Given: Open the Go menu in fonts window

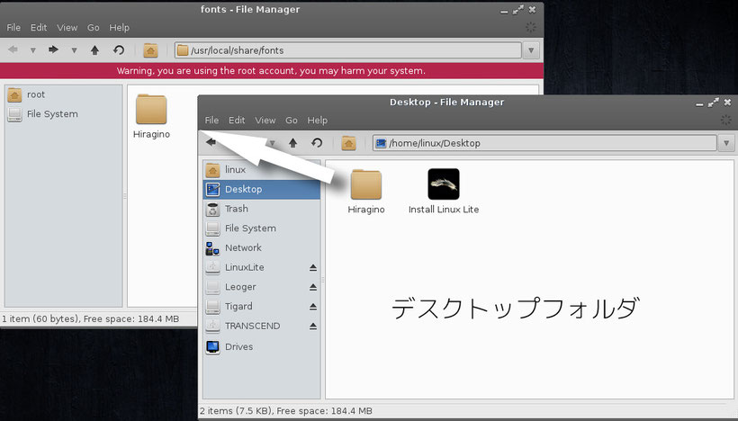Looking at the screenshot, I should [94, 28].
